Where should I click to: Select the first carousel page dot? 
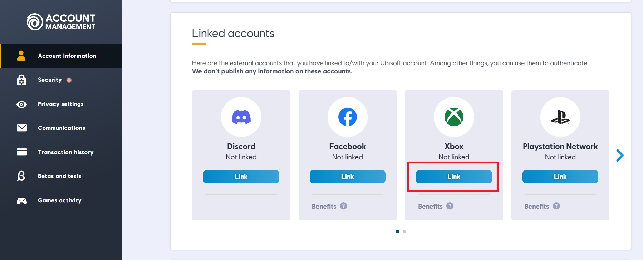pos(397,231)
